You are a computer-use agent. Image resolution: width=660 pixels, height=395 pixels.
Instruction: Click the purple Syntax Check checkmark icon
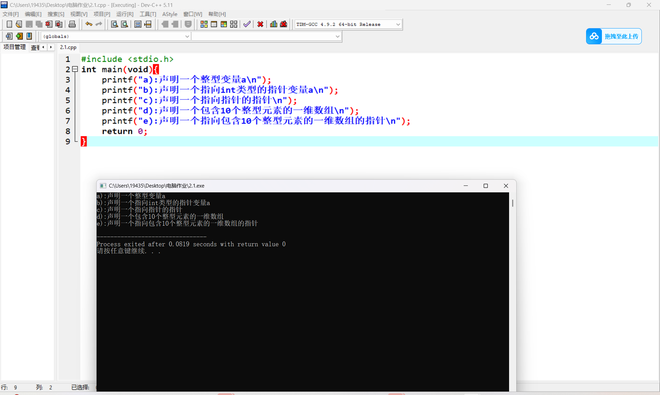pos(247,24)
